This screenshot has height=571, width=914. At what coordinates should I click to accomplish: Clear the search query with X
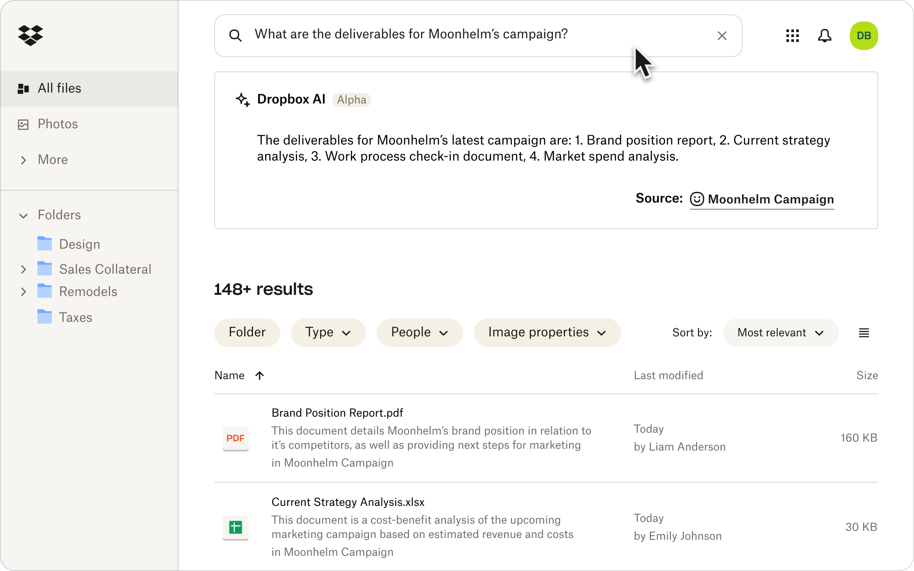722,36
